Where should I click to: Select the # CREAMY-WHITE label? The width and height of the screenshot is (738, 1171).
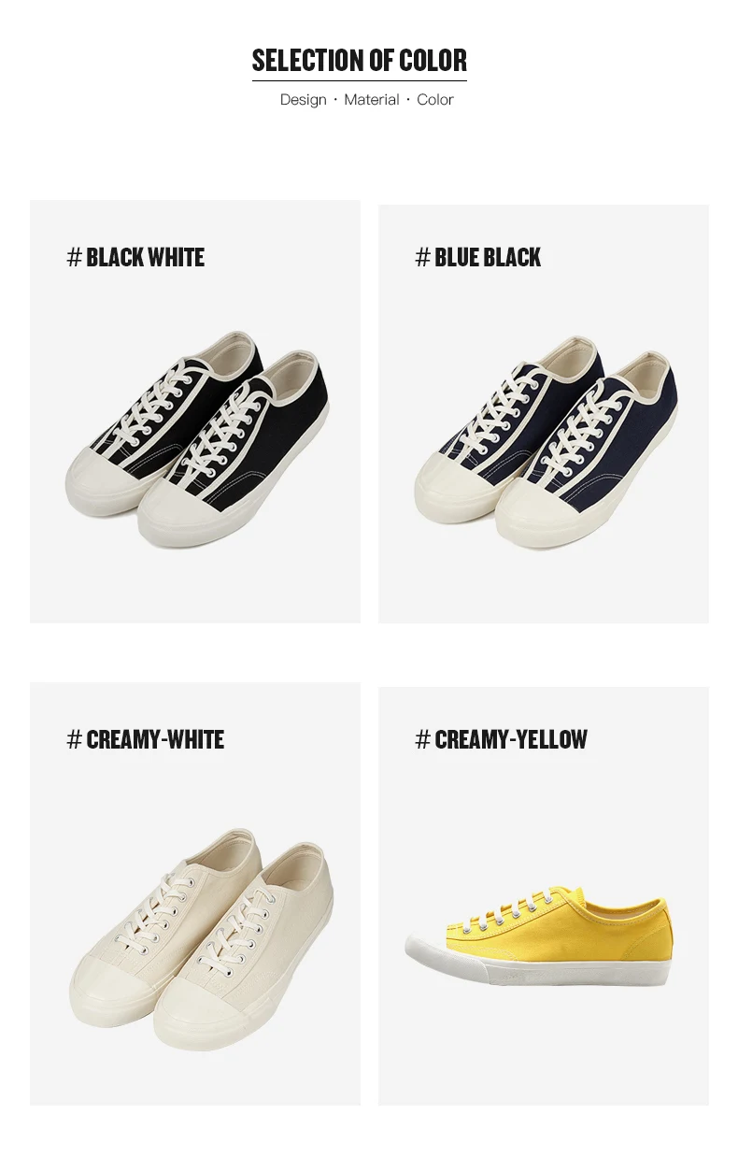point(146,740)
